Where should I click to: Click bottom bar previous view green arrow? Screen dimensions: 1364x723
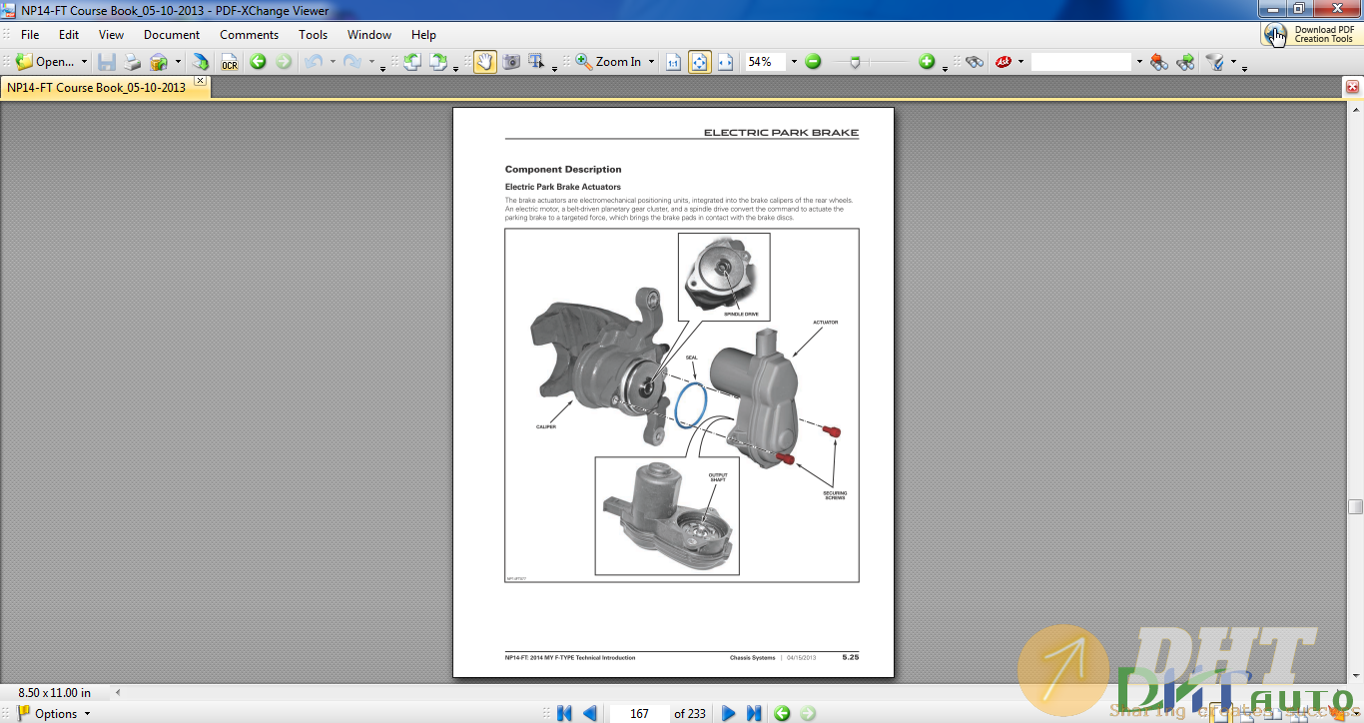pyautogui.click(x=782, y=713)
